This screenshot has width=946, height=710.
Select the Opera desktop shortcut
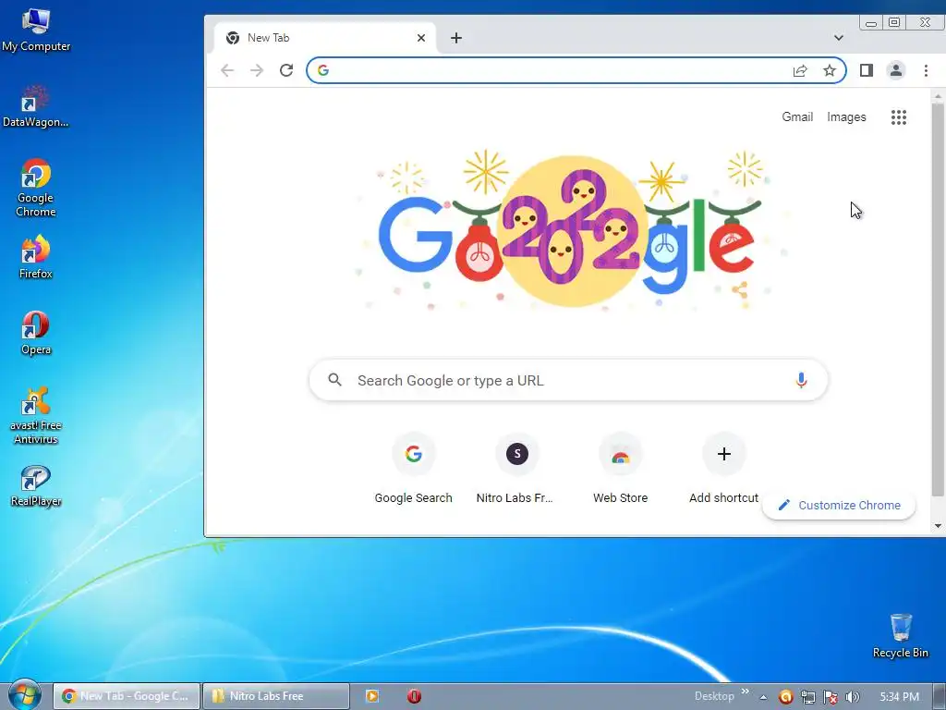click(36, 333)
